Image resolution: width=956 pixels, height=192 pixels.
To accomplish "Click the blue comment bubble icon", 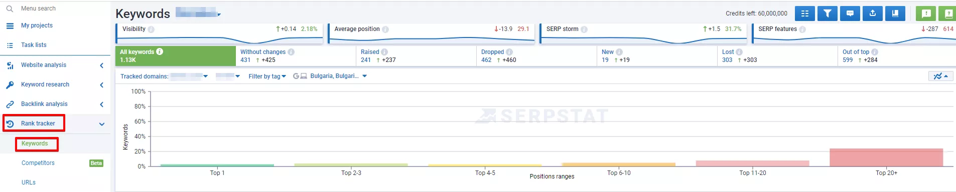I will click(x=850, y=13).
